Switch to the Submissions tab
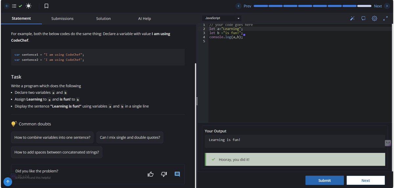The image size is (394, 188). pos(62,18)
